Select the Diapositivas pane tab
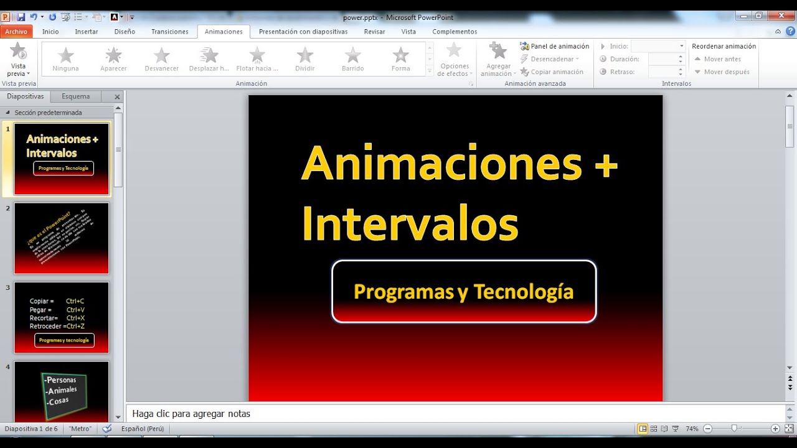Image resolution: width=797 pixels, height=448 pixels. coord(26,96)
